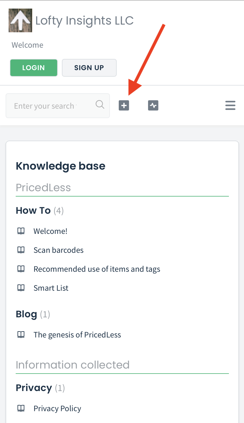Open the Welcome! article

click(x=50, y=231)
